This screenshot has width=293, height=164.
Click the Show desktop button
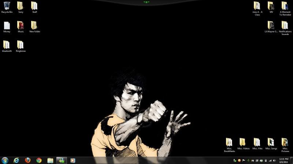click(292, 160)
